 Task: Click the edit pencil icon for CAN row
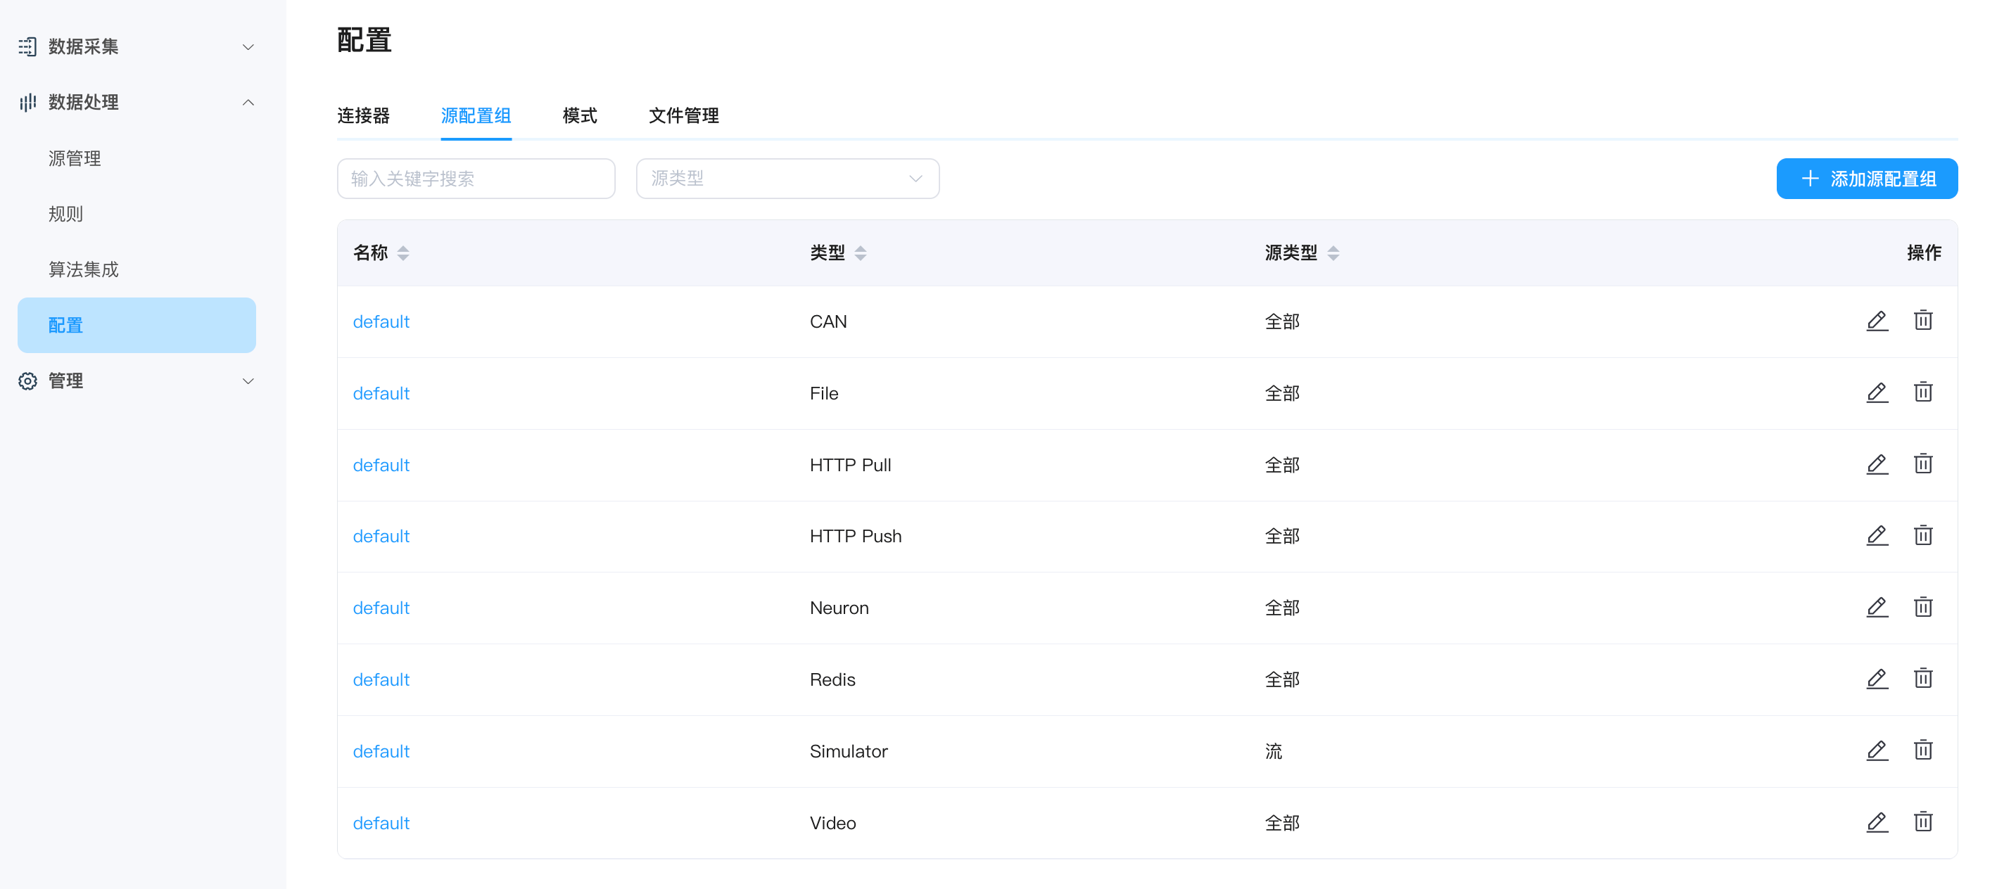coord(1876,321)
